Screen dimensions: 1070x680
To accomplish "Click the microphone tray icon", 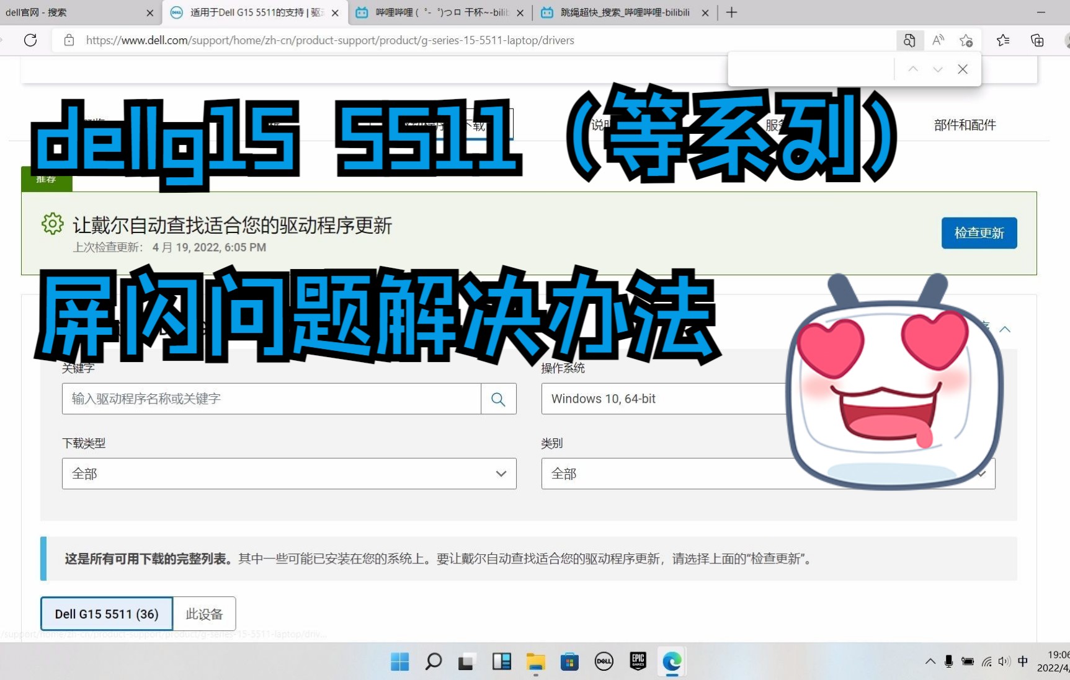I will (x=948, y=661).
